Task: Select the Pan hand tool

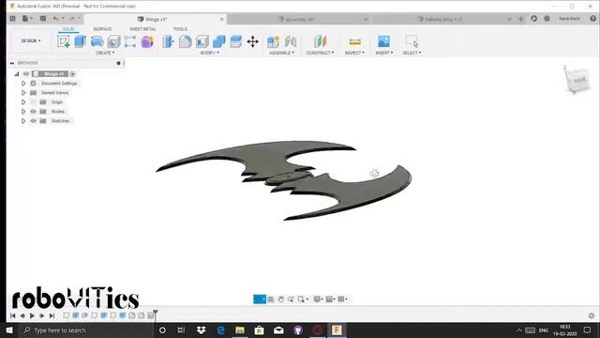Action: 281,300
